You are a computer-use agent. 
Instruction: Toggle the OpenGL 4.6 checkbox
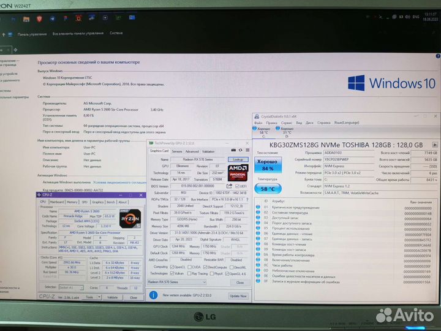pyautogui.click(x=227, y=273)
